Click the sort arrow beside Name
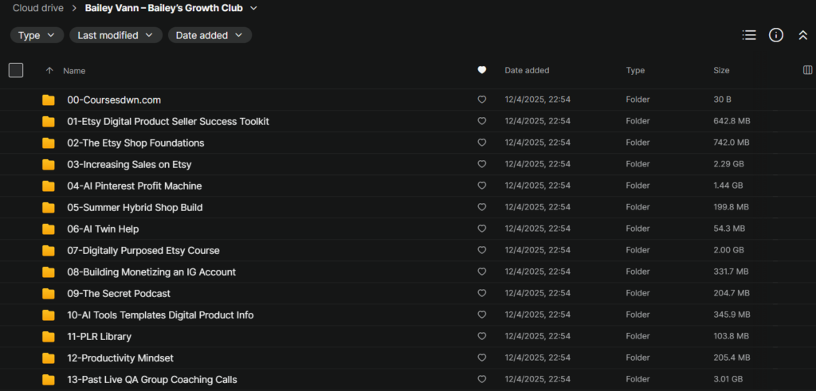 49,71
